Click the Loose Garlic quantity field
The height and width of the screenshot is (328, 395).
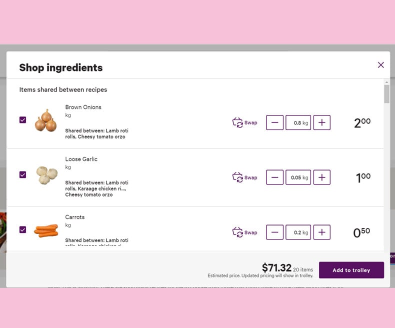tap(298, 177)
